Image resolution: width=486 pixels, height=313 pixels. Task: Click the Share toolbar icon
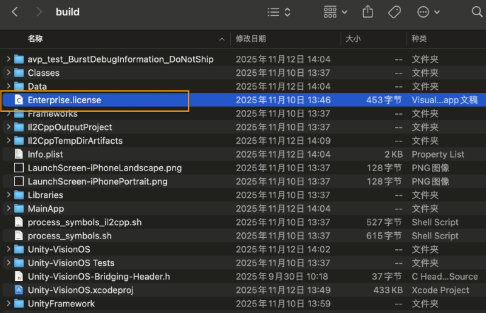(x=368, y=12)
